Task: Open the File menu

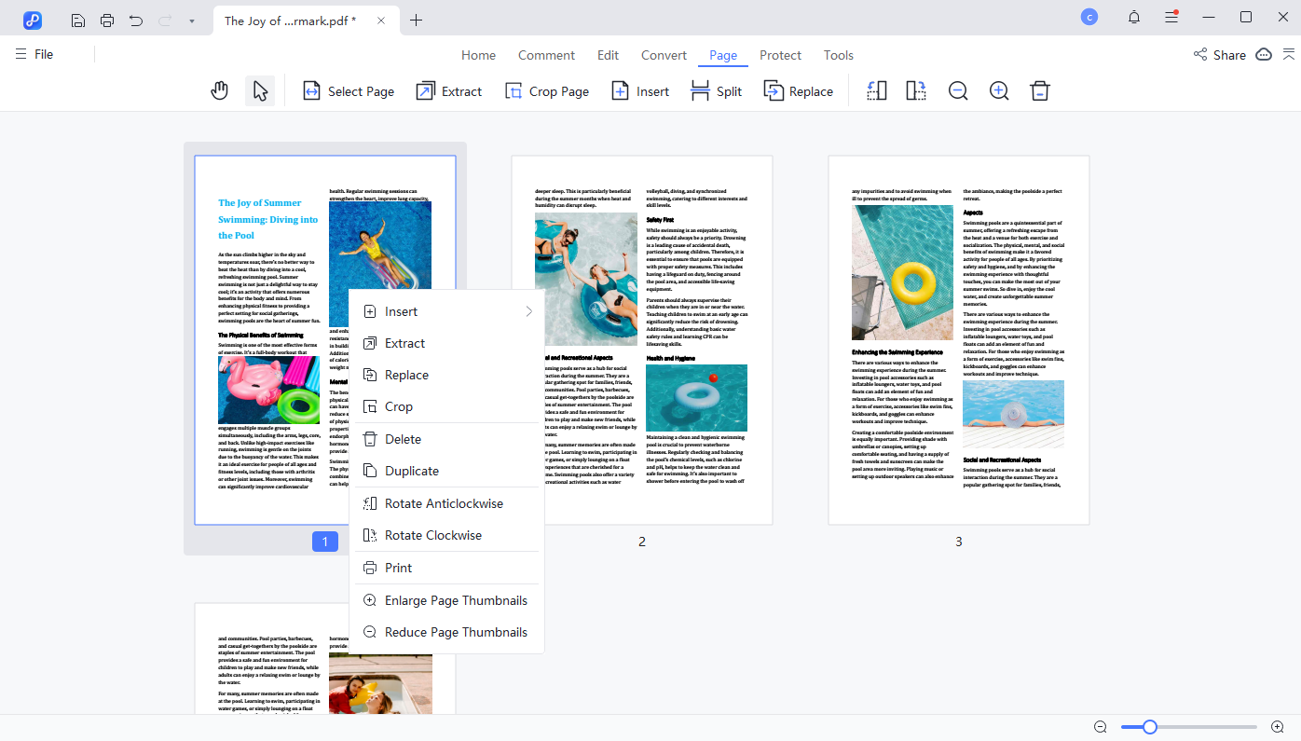Action: click(x=34, y=53)
